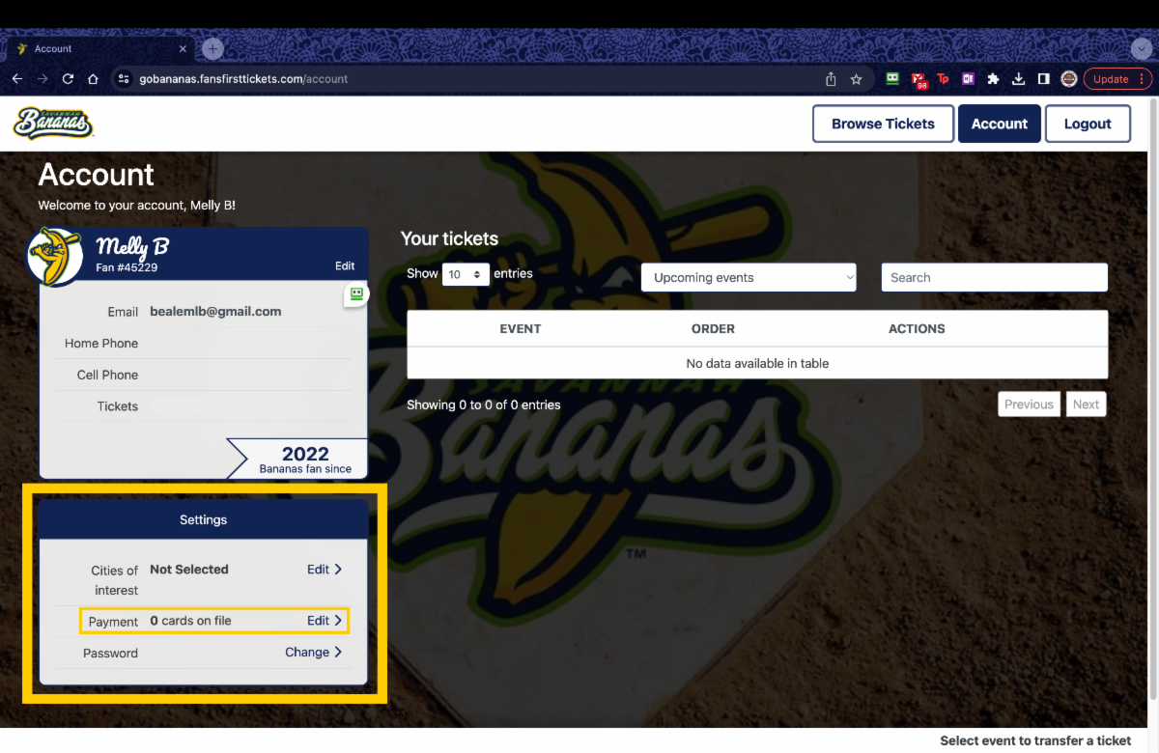Click 'Showing 0 to 0 of 0 entries'

483,404
